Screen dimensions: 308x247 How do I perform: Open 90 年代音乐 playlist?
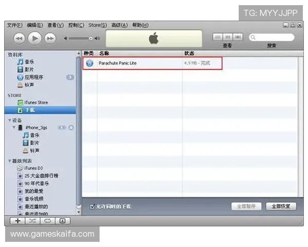pos(33,184)
